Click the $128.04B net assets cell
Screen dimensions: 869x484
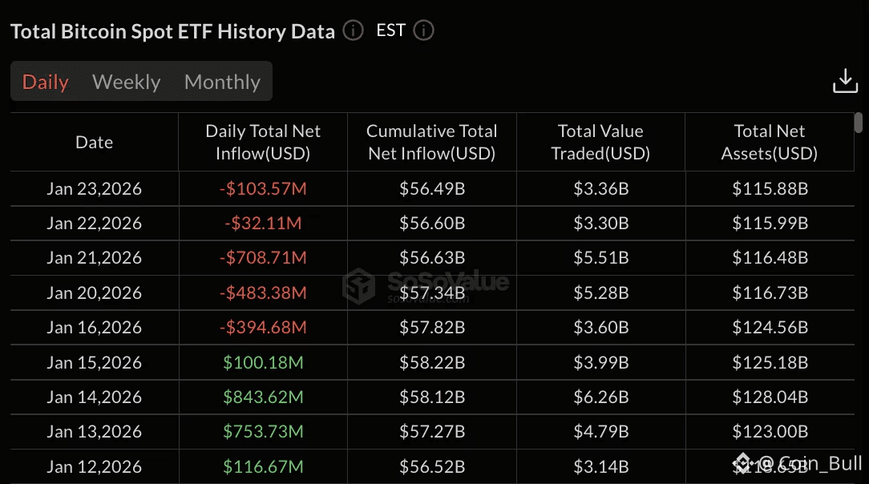(770, 397)
